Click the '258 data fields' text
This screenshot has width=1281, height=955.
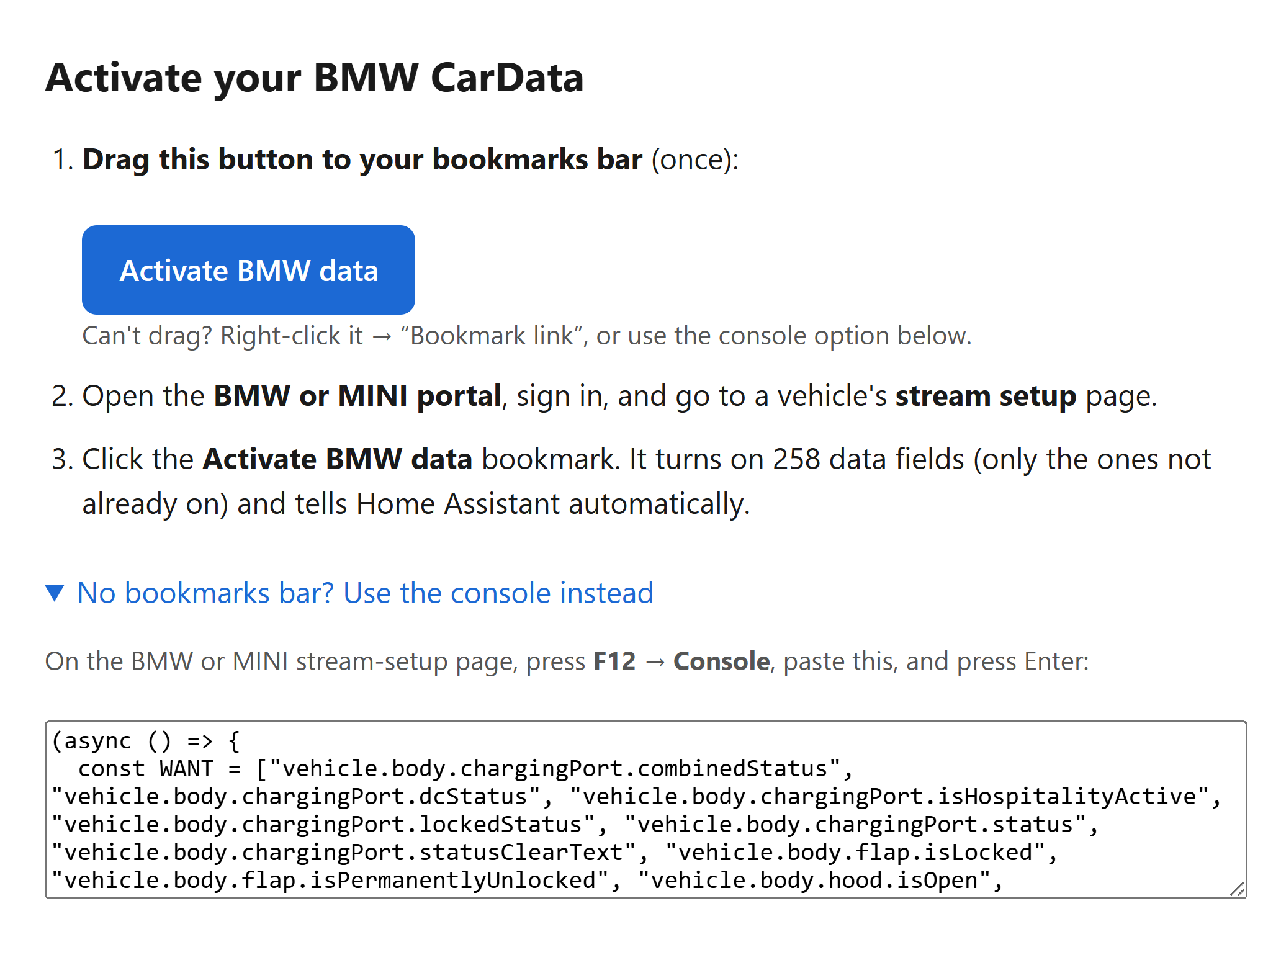[868, 459]
